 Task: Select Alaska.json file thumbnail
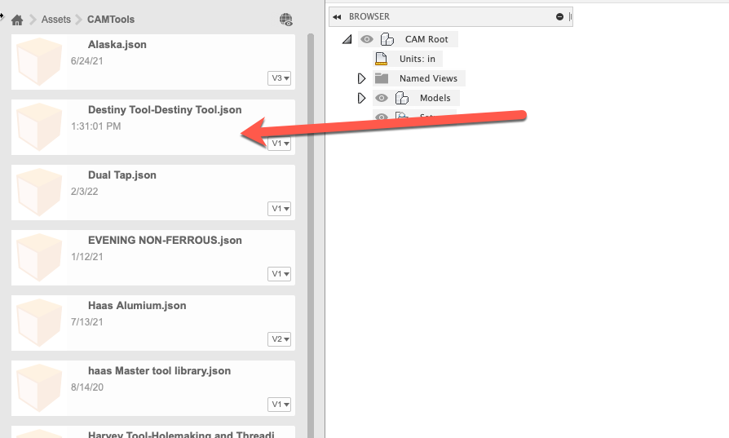39,62
